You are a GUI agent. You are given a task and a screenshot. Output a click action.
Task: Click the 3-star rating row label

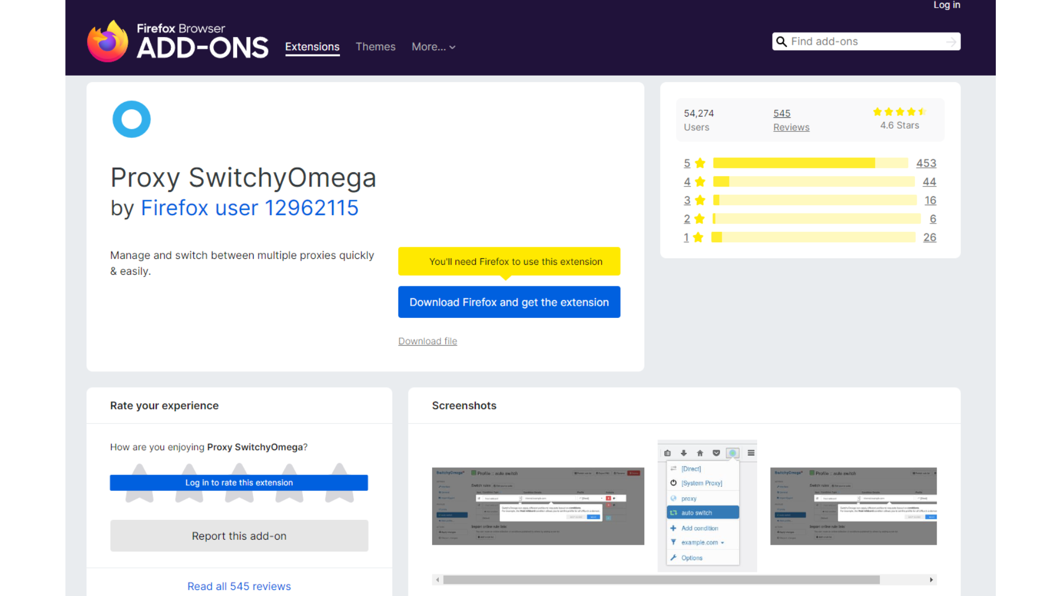pyautogui.click(x=687, y=200)
